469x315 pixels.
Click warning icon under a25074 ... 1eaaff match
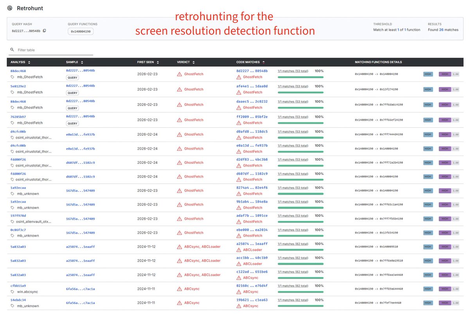pos(239,250)
